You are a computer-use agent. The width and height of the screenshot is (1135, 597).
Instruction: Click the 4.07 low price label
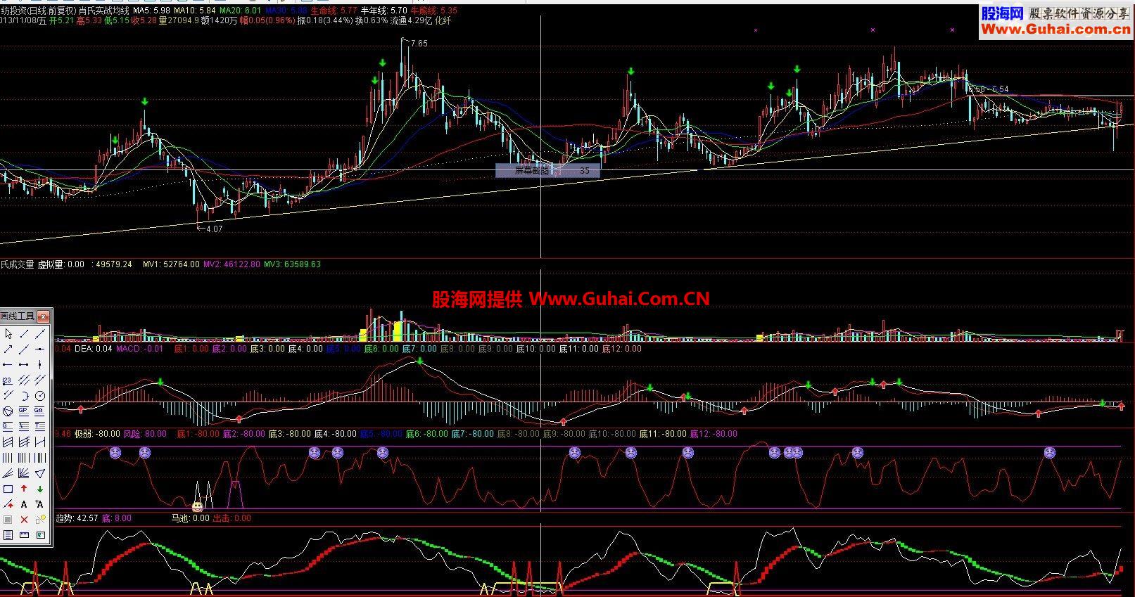[214, 229]
